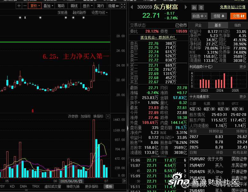This screenshot has width=248, height=192.
Task: Click the 改参数 indicator button
Action: (73, 116)
